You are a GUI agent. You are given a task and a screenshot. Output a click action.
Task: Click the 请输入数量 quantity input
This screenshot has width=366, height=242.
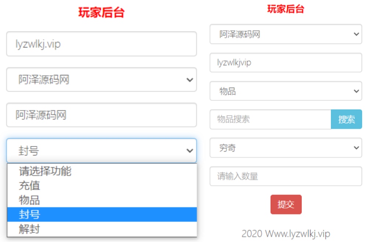coord(285,176)
